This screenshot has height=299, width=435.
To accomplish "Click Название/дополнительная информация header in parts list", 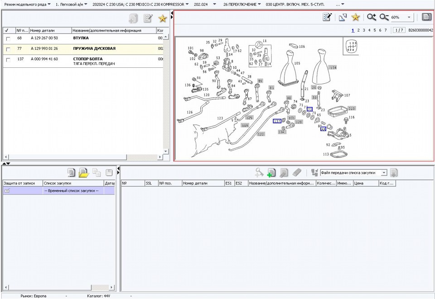I will point(114,30).
